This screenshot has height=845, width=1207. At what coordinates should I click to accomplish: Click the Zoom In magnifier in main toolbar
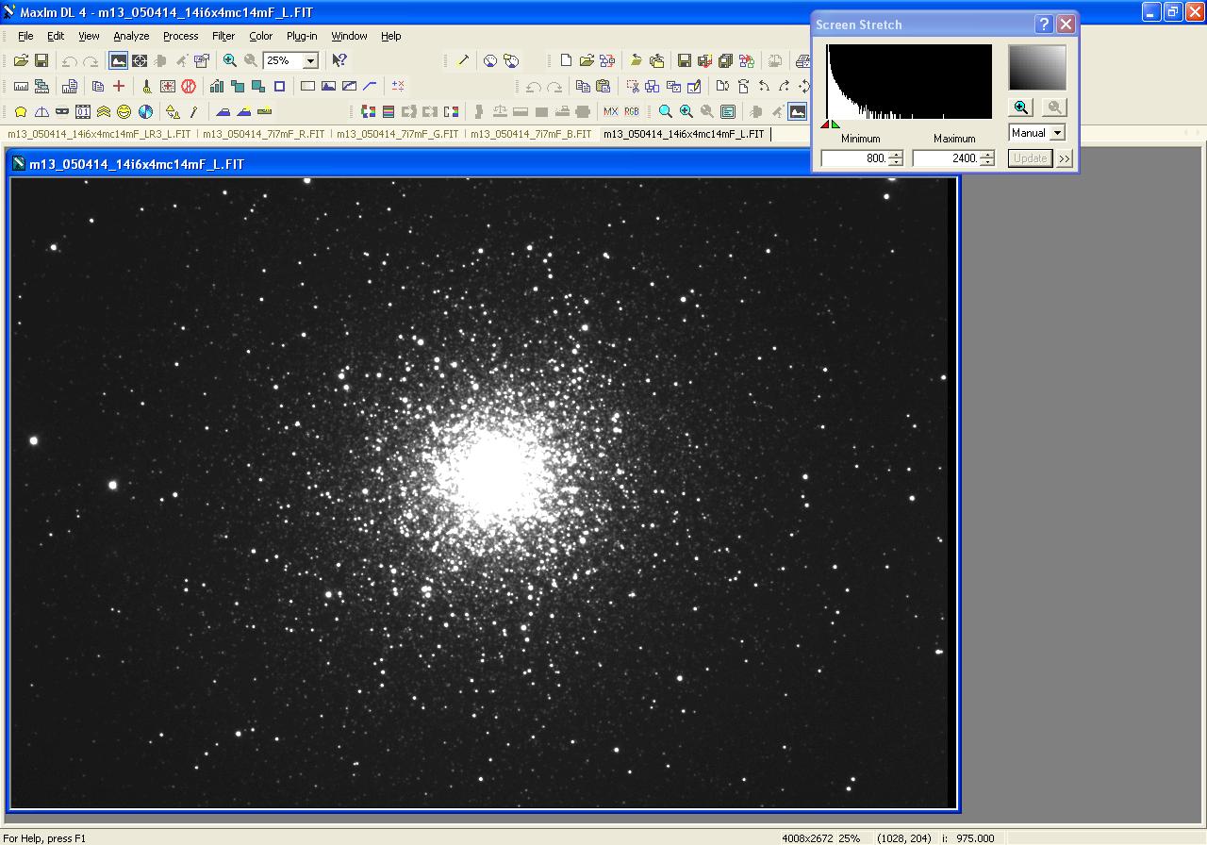point(230,60)
